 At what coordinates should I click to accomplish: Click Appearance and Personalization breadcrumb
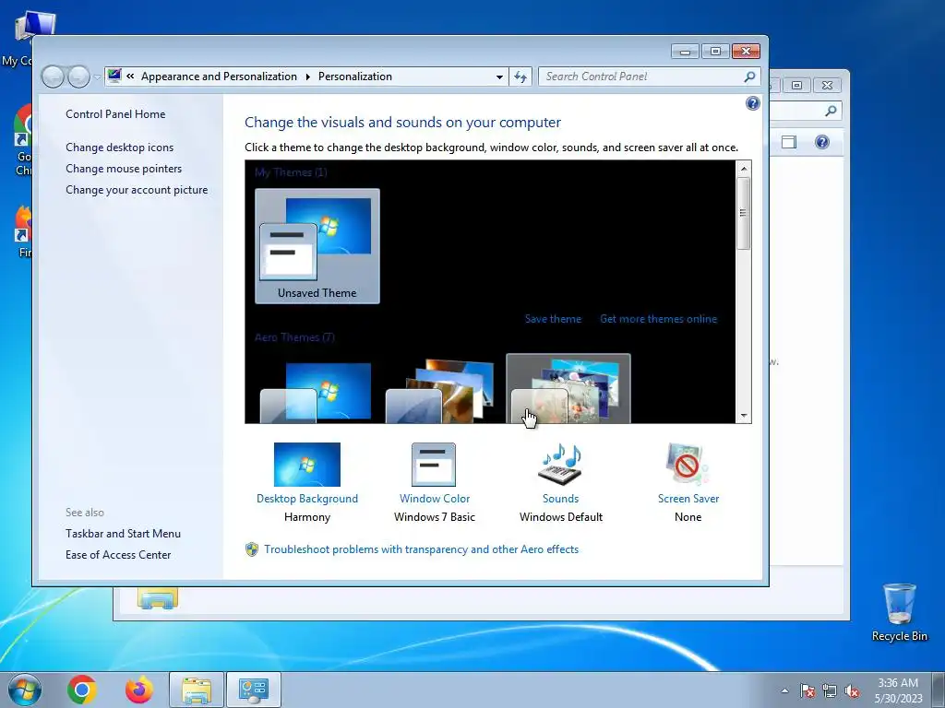pyautogui.click(x=219, y=77)
